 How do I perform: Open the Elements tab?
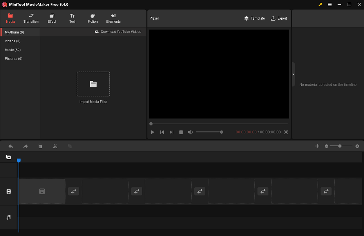click(113, 18)
